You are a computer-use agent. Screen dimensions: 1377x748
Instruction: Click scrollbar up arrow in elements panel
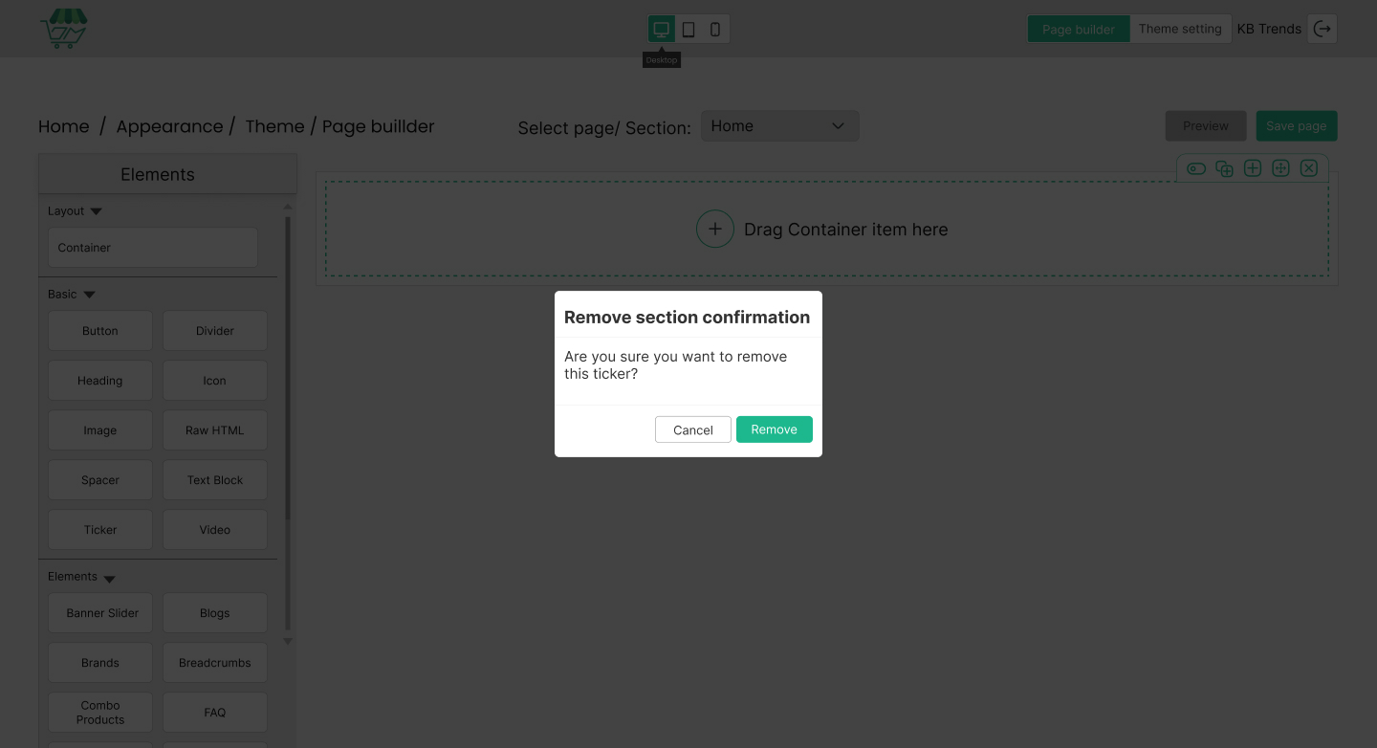[x=288, y=206]
